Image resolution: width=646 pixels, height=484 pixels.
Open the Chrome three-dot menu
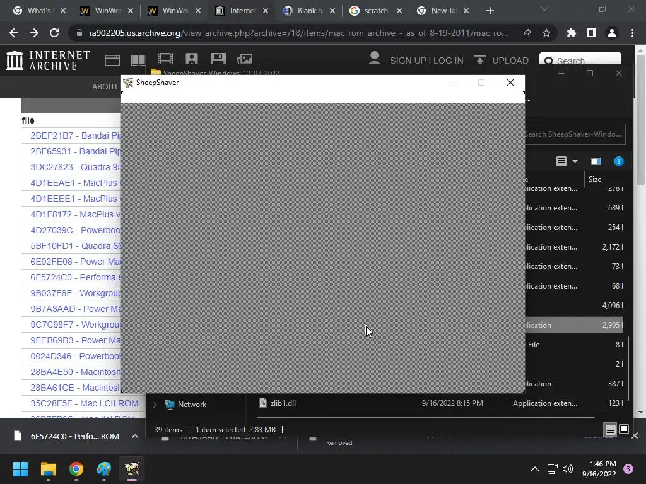[632, 33]
